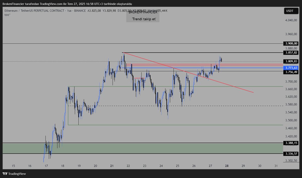This screenshot has height=178, width=302.
Task: Click the TradingView logo at the bottom
Action: pyautogui.click(x=14, y=173)
